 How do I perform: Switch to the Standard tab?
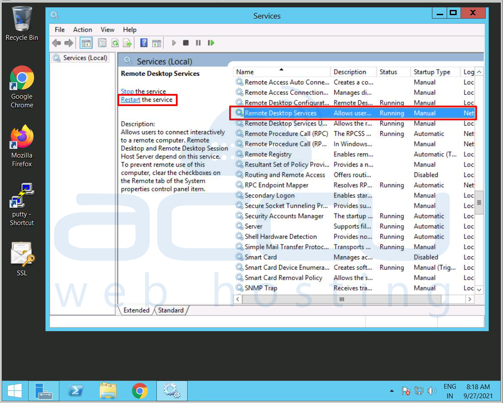pyautogui.click(x=171, y=310)
